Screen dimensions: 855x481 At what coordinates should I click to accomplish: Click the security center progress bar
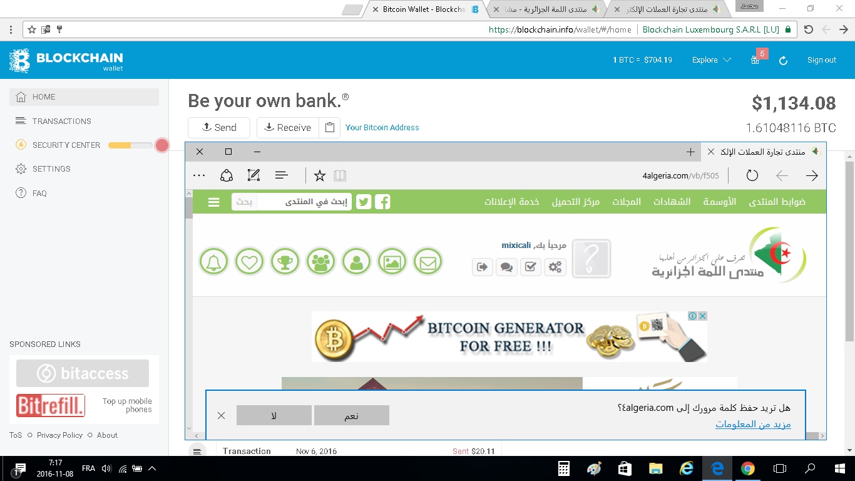[130, 145]
